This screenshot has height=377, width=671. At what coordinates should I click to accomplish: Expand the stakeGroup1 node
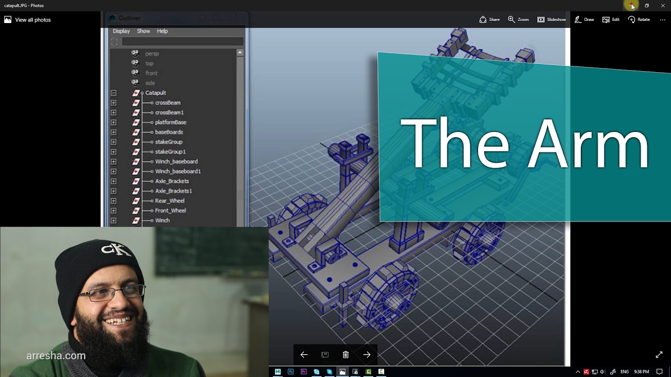pos(114,152)
